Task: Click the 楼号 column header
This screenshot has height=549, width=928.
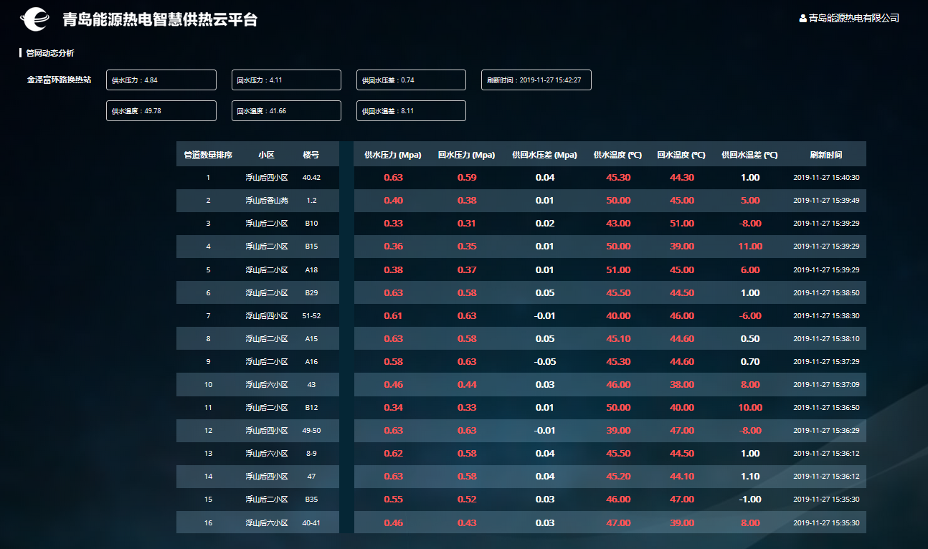Action: pyautogui.click(x=311, y=155)
